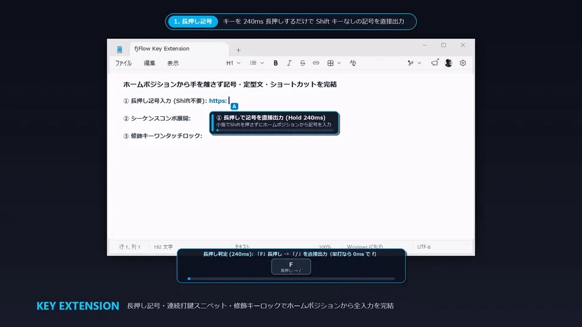582x327 pixels.
Task: Click the A input mode badge
Action: (234, 107)
